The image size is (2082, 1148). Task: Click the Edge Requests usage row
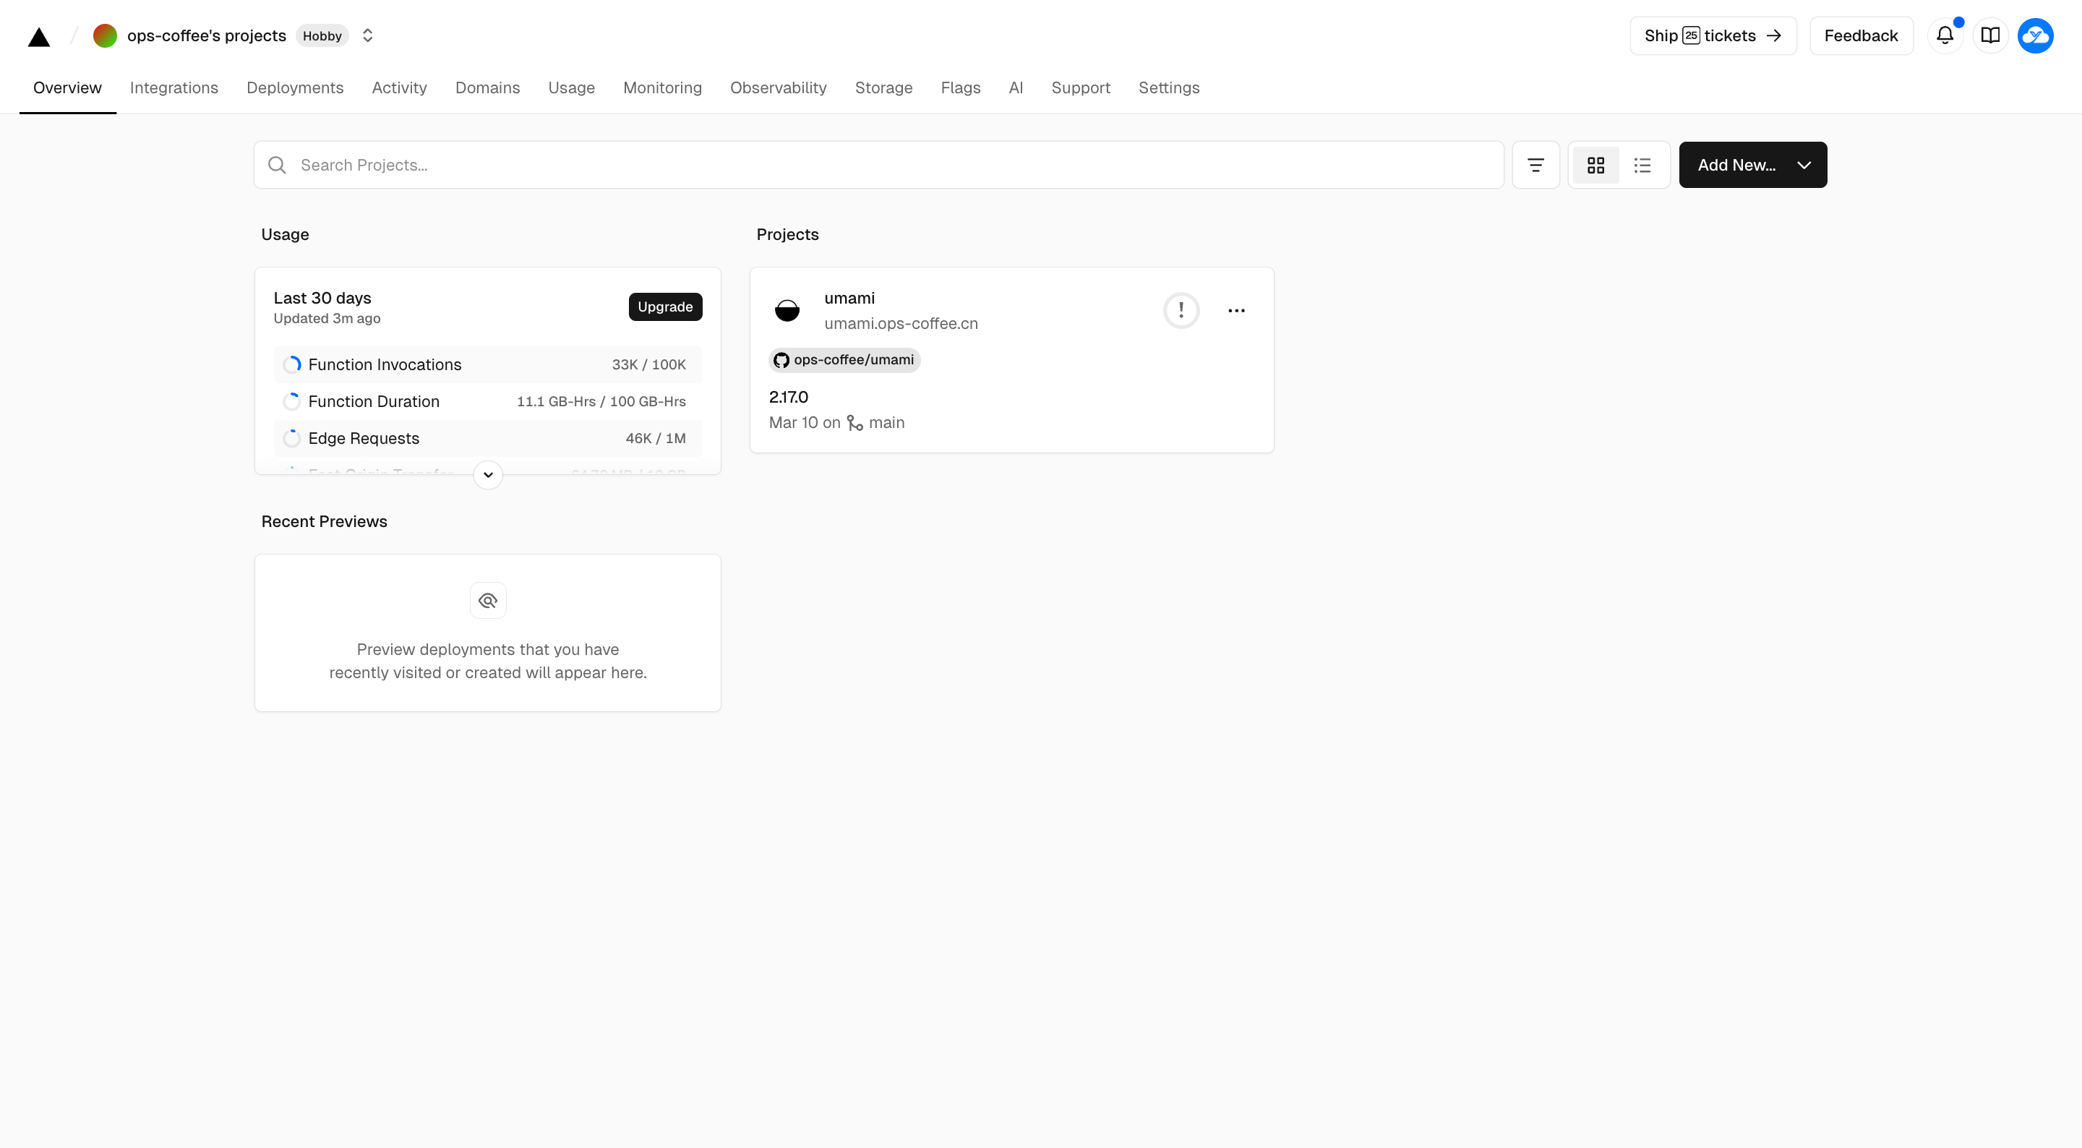[x=487, y=438]
